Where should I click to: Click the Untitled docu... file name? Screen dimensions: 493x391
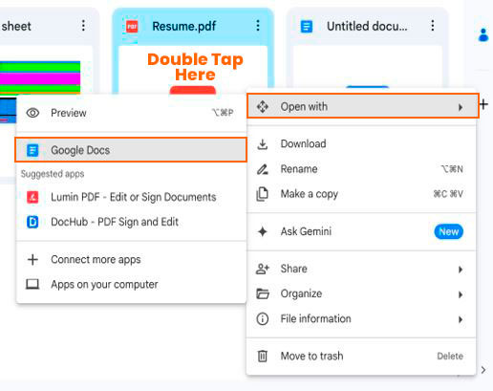[x=367, y=26]
